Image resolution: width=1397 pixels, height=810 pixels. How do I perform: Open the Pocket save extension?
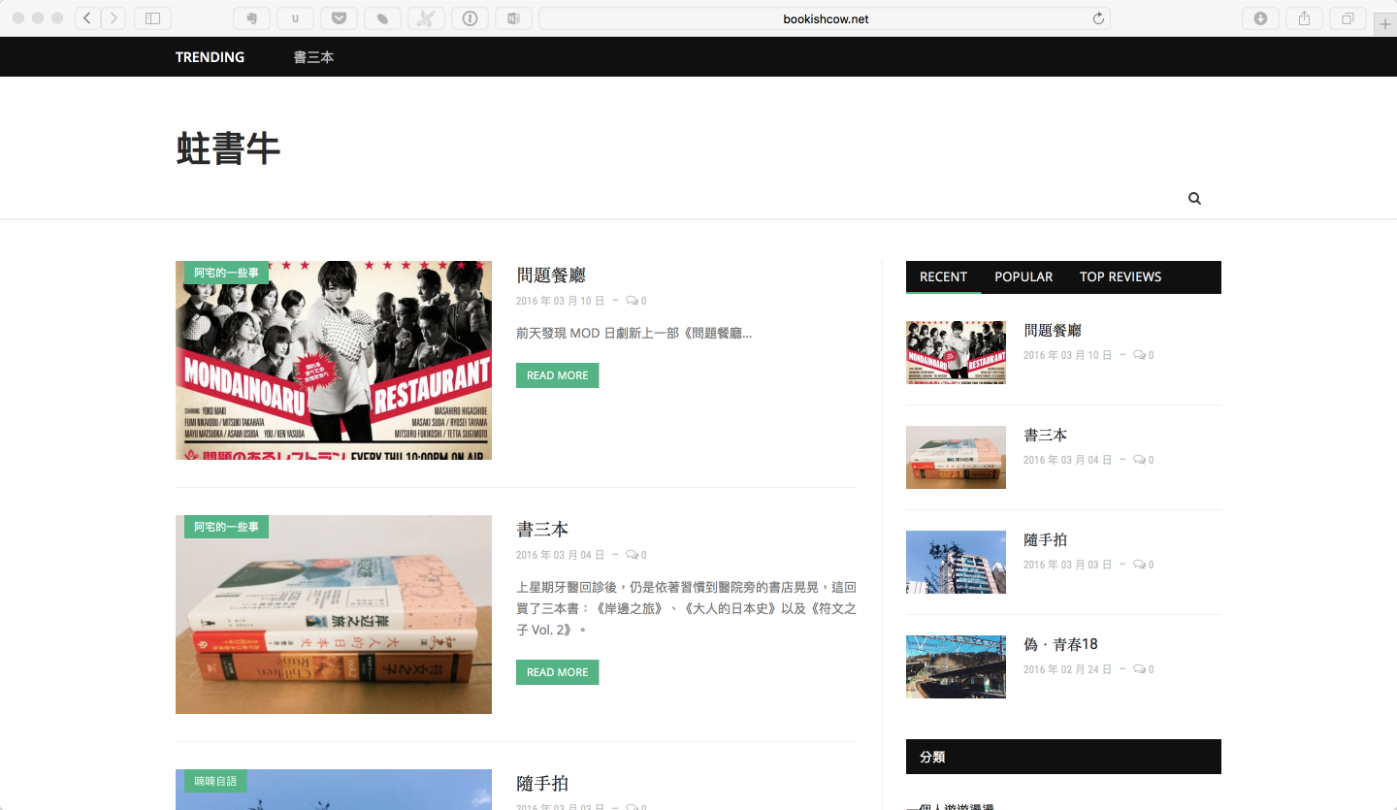coord(340,18)
